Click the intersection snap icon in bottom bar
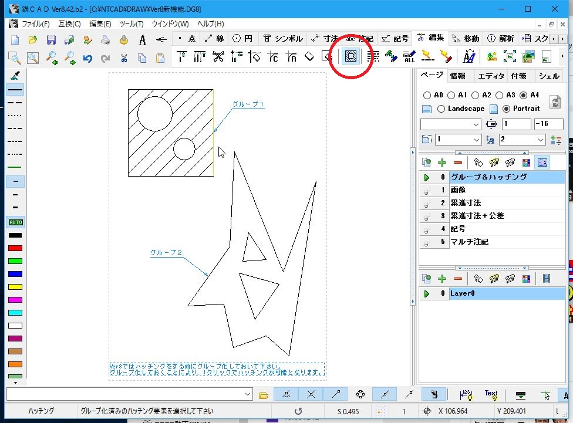The height and width of the screenshot is (423, 573). [311, 394]
